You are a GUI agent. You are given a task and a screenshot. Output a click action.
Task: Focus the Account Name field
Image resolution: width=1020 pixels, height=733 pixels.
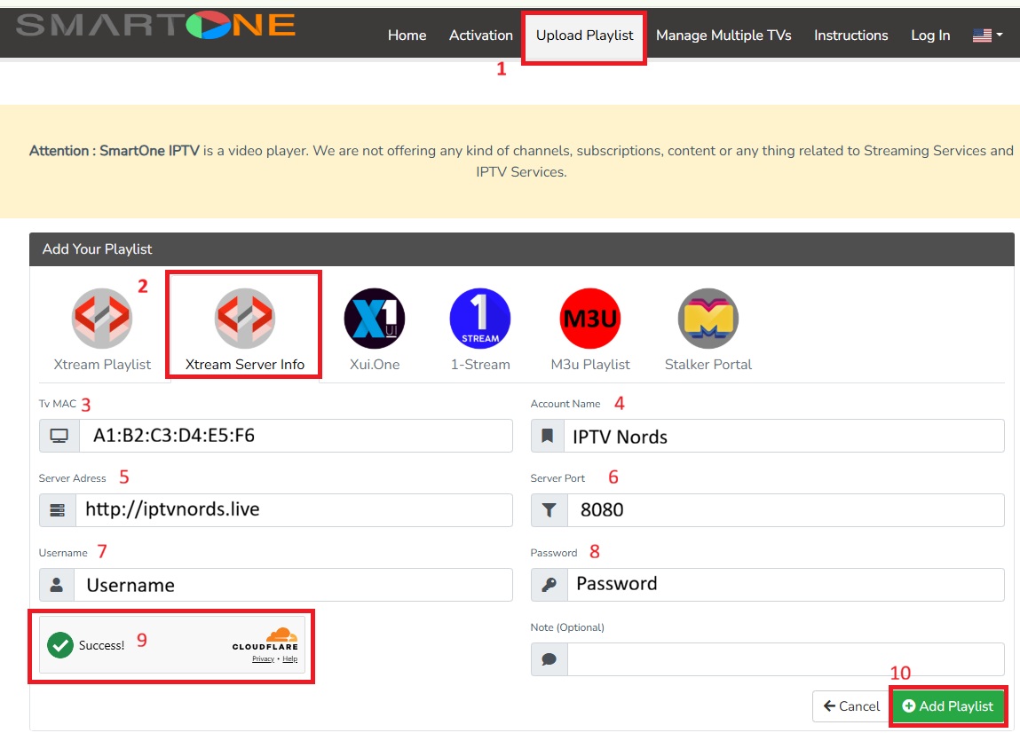pos(785,436)
